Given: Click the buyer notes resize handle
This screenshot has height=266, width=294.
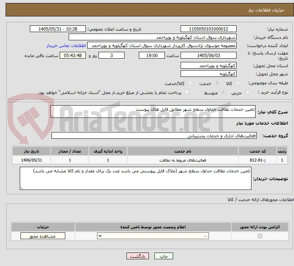Looking at the screenshot, I should tap(22, 188).
